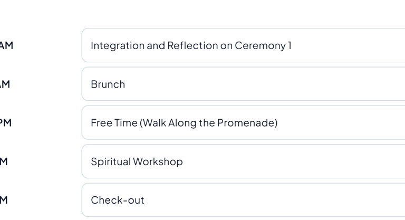Place cursor after 'Promenade)' in the third field

point(278,123)
